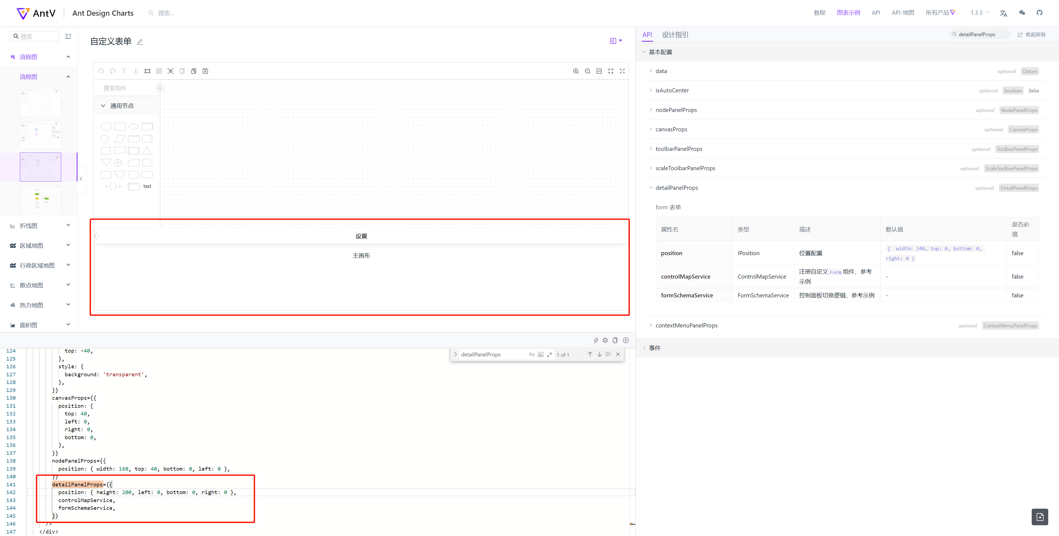
Task: Toggle match case in find box
Action: [531, 354]
